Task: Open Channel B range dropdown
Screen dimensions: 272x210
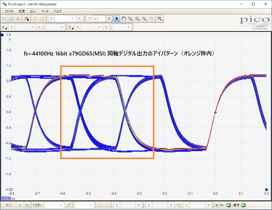Action: pyautogui.click(x=99, y=27)
